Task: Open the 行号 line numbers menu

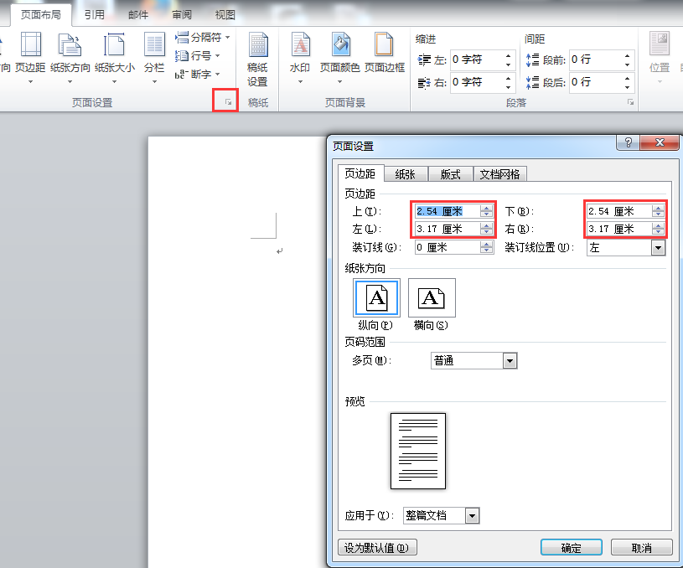Action: pos(197,56)
